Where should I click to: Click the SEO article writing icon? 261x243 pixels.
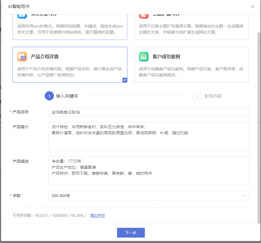click(22, 15)
